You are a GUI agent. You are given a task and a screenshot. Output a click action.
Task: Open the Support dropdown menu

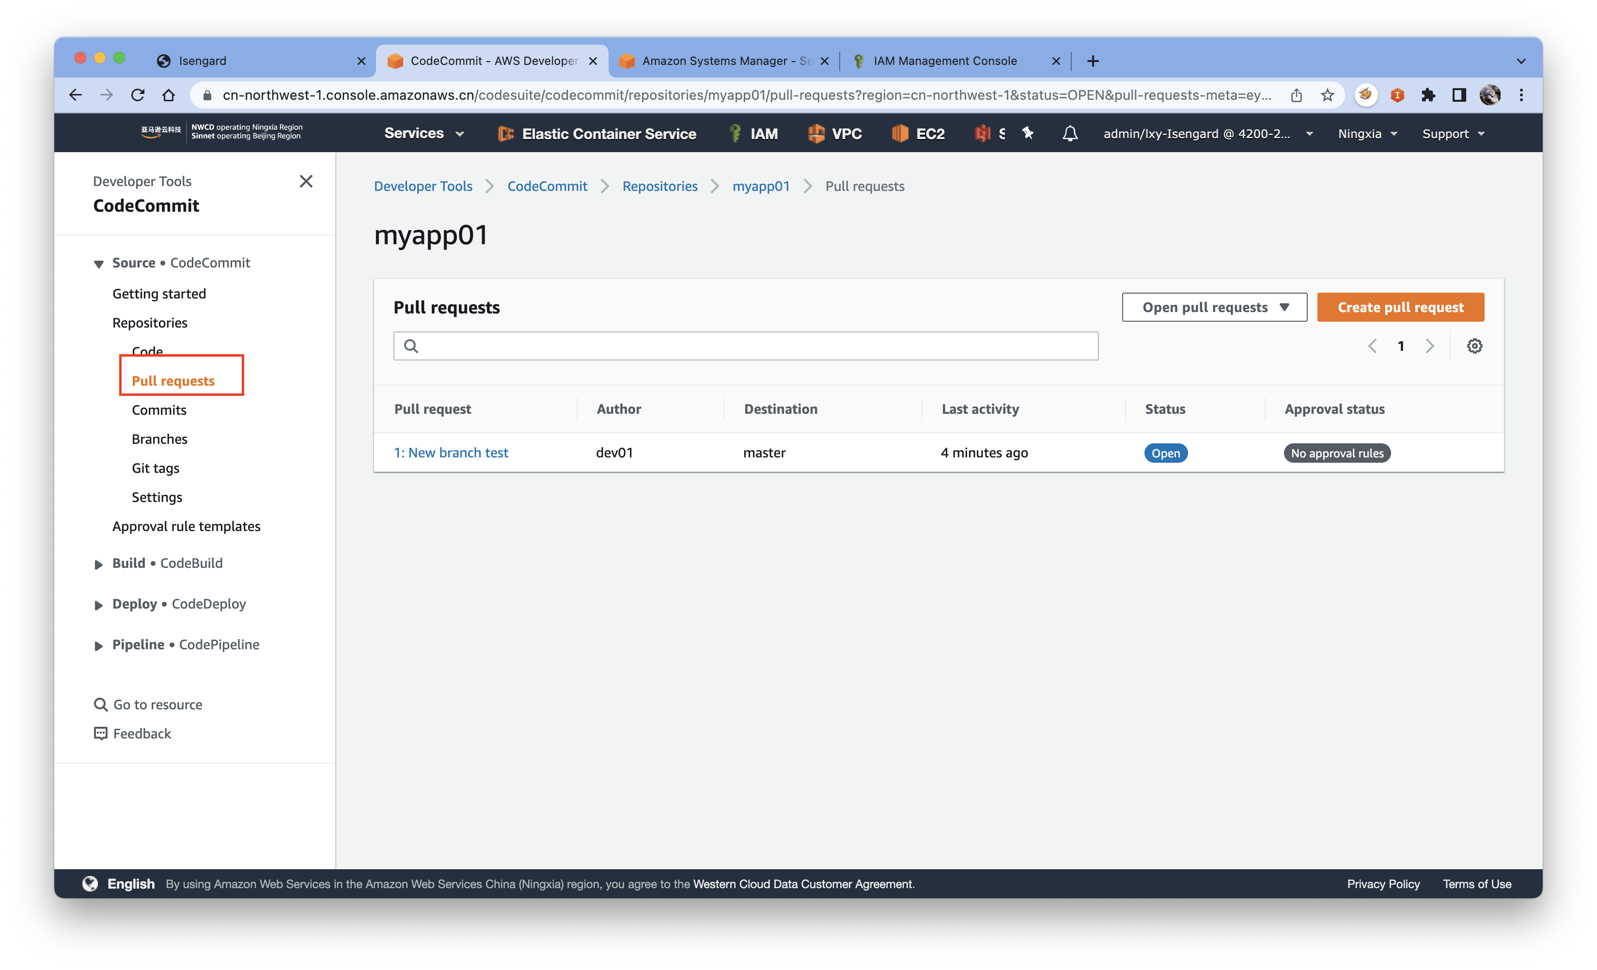(1453, 133)
